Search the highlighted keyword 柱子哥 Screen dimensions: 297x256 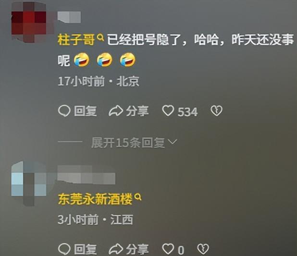click(76, 40)
